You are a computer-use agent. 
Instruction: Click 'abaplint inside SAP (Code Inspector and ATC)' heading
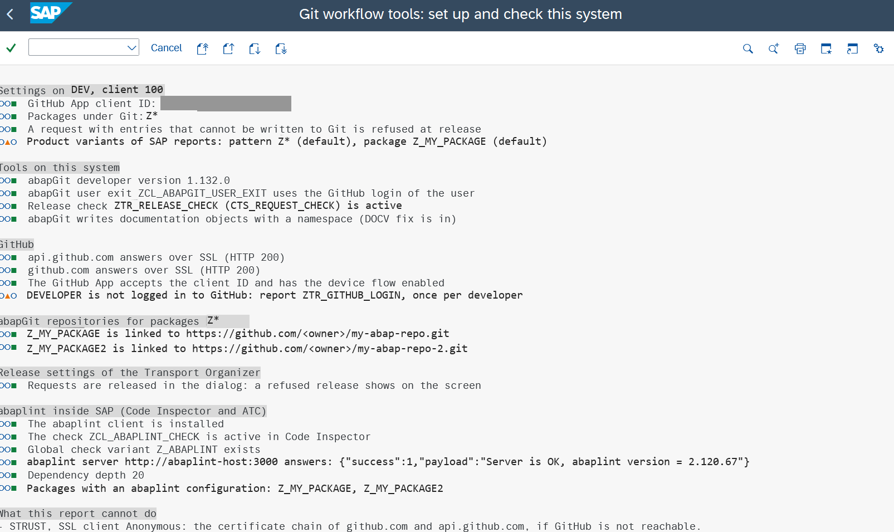(x=133, y=411)
